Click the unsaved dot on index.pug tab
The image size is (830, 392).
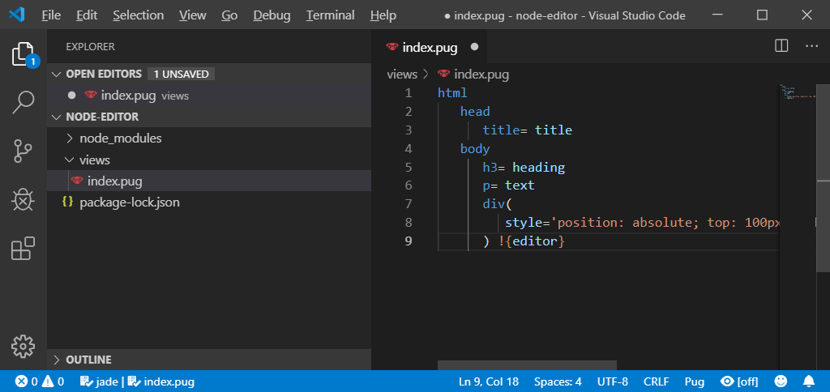474,47
